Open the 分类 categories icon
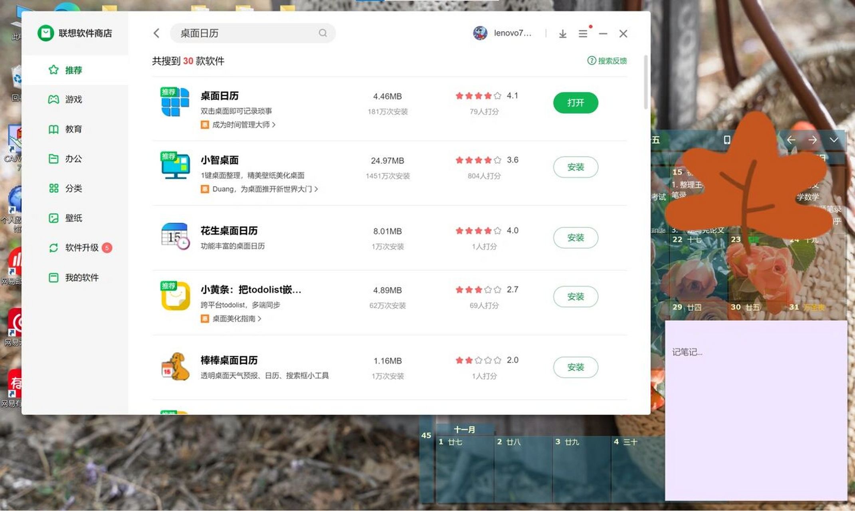 (x=53, y=188)
